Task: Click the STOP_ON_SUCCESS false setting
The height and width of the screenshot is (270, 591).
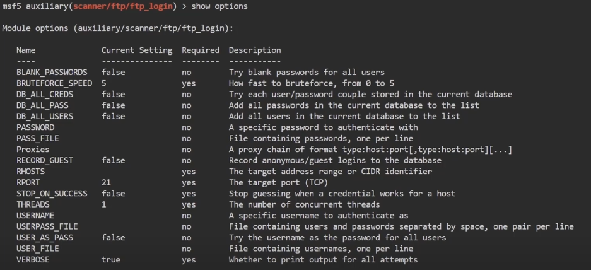Action: [114, 194]
